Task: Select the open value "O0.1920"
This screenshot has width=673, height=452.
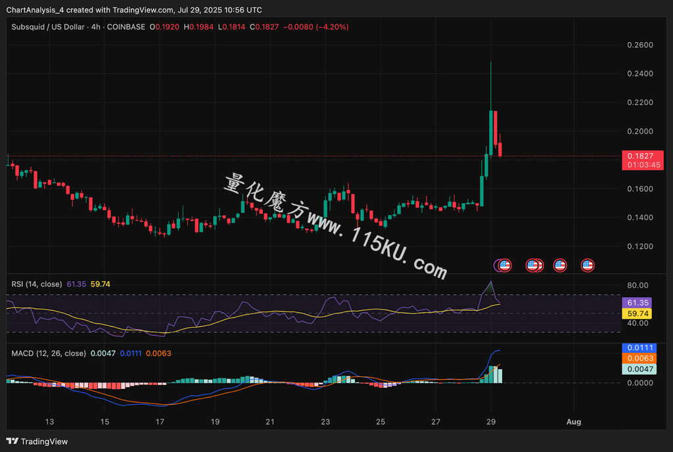Action: pyautogui.click(x=164, y=26)
